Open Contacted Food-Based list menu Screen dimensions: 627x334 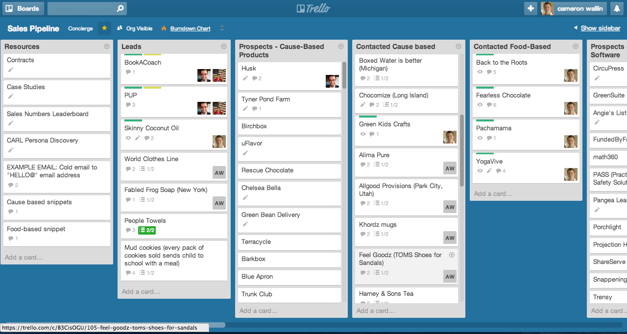[576, 47]
